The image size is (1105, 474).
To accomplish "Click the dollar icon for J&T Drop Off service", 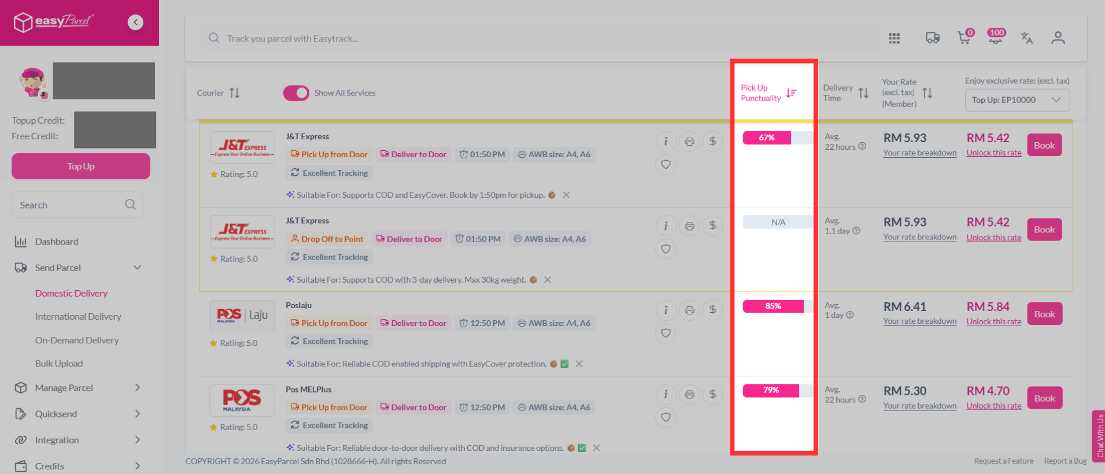I will 712,225.
